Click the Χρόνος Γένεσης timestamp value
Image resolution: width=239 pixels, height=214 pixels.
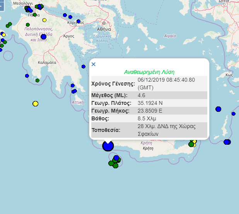pyautogui.click(x=166, y=83)
